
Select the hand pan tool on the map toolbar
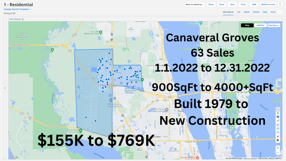tap(277, 109)
